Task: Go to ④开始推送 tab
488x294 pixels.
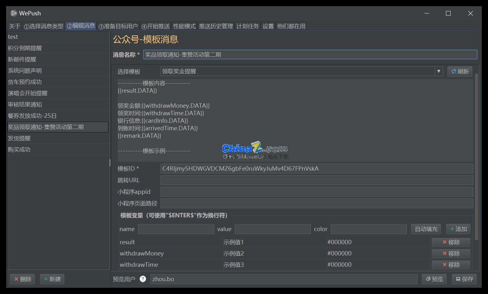Action: (x=156, y=26)
